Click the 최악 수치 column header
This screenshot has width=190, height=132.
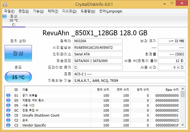[120, 90]
